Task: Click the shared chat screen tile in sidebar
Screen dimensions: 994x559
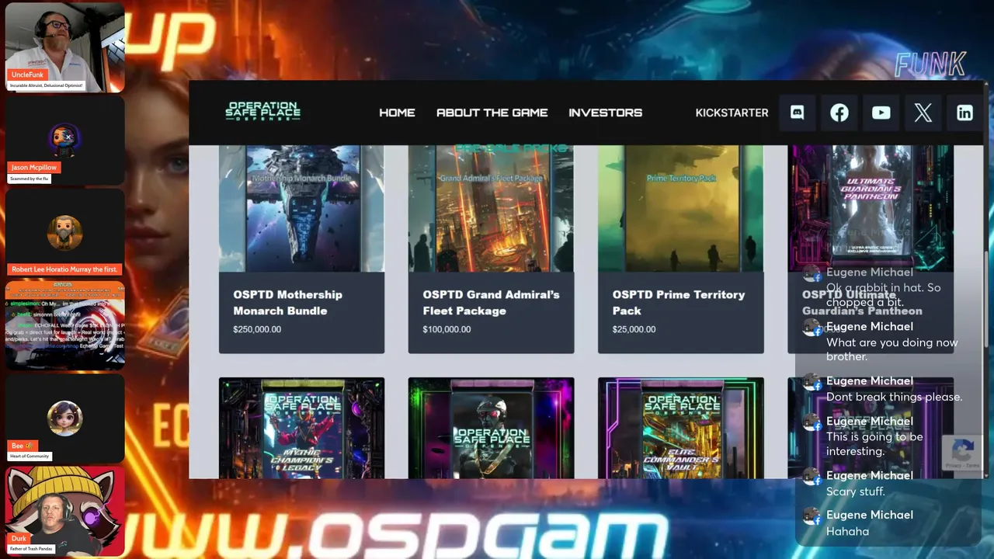Action: click(64, 325)
